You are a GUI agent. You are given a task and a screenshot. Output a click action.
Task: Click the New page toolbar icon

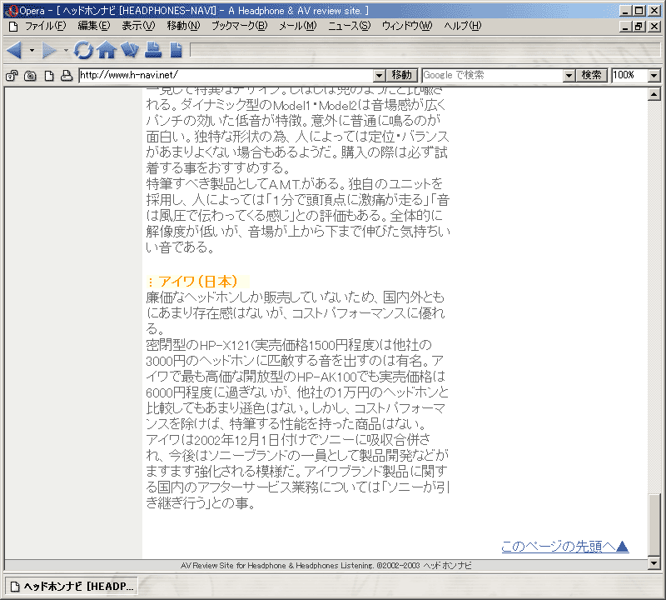click(x=176, y=50)
